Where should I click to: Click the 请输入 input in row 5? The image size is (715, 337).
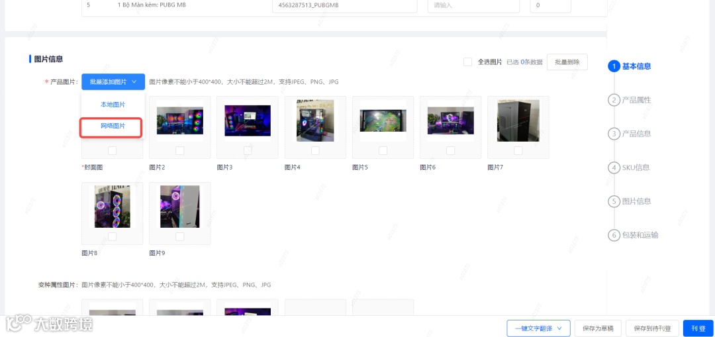(473, 6)
